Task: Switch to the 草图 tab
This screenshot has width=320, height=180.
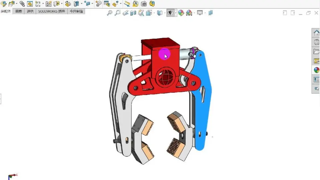Action: coord(18,11)
